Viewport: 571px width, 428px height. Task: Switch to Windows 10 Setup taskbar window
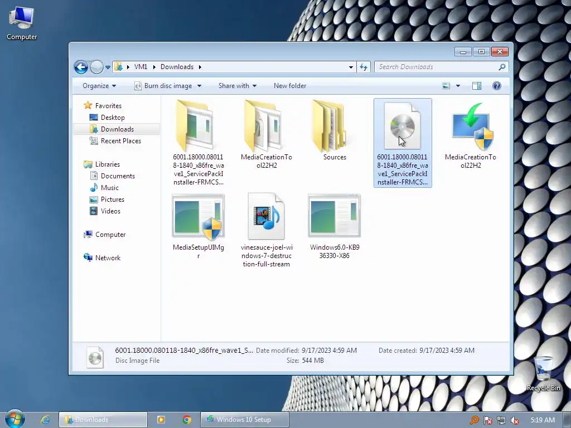[x=244, y=420]
